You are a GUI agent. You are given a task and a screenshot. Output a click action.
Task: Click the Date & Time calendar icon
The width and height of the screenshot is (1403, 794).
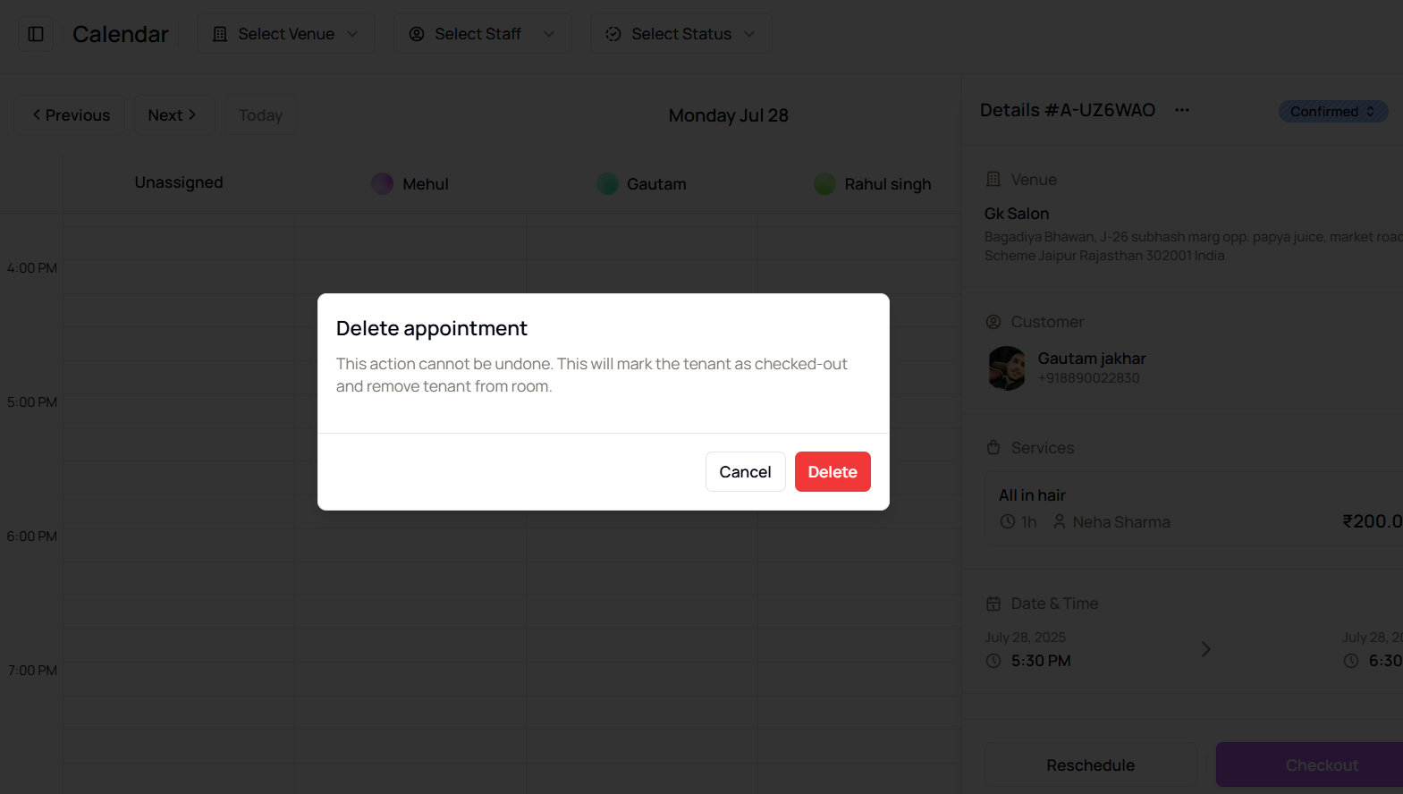tap(993, 604)
